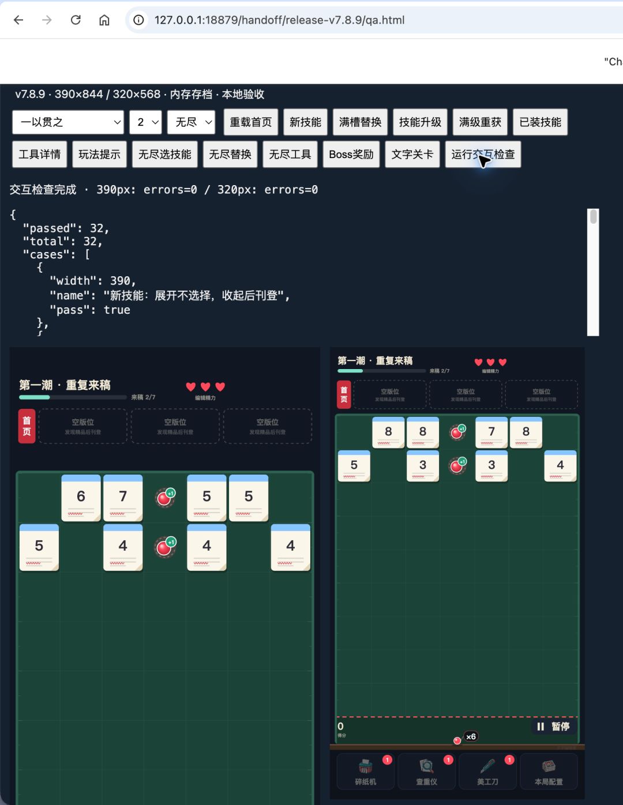This screenshot has height=805, width=623.
Task: Pick the 美工刀 knife tool
Action: tap(487, 771)
